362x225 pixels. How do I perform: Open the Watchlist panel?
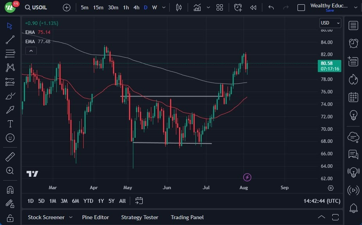pos(353,26)
